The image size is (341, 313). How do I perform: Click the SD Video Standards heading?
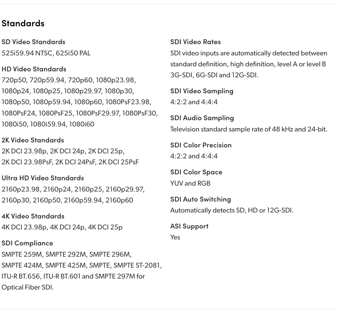33,42
